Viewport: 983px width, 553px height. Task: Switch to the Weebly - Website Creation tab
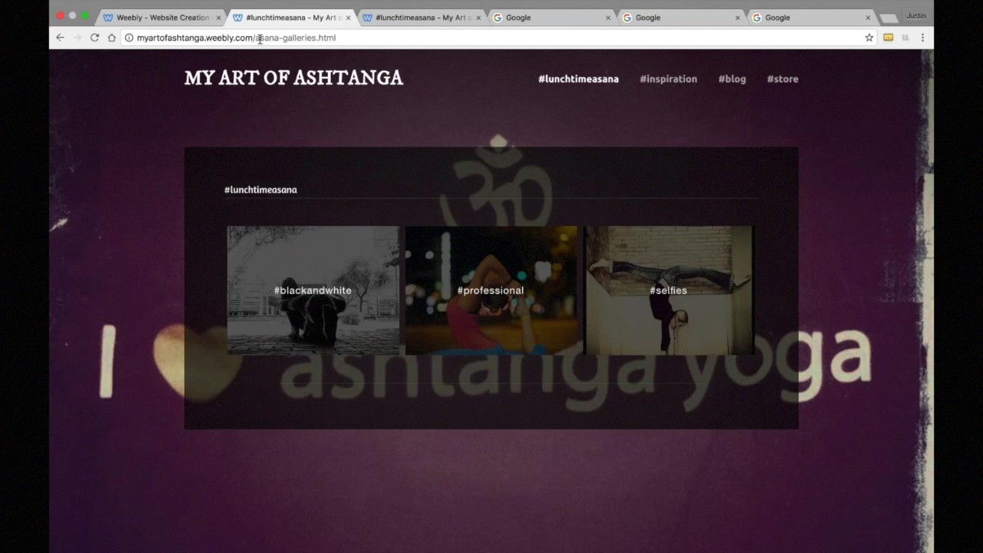tap(161, 18)
